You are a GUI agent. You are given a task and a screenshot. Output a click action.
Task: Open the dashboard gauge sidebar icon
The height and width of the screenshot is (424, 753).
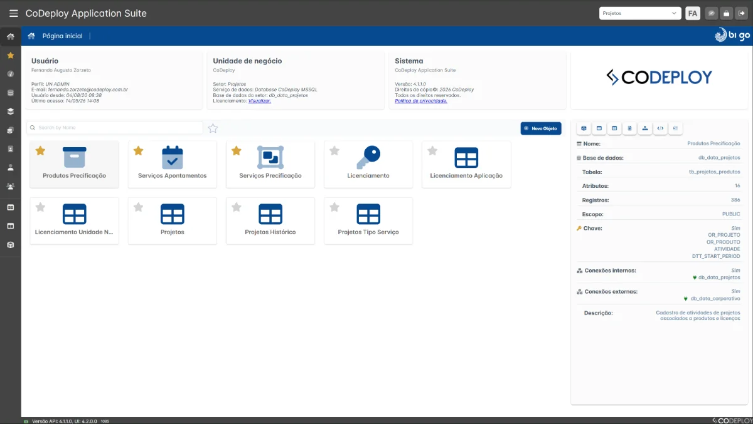(x=10, y=74)
